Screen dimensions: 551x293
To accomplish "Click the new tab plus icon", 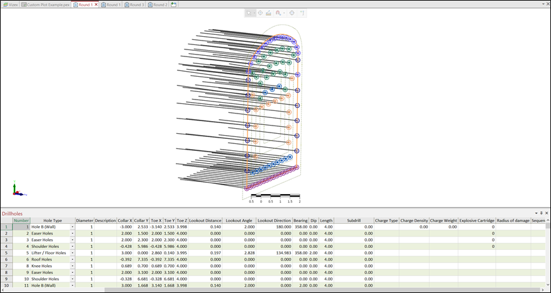I will pyautogui.click(x=173, y=5).
